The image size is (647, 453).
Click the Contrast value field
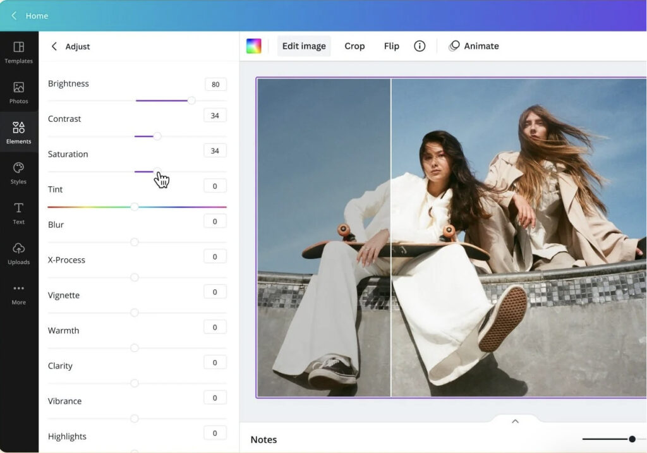click(215, 116)
